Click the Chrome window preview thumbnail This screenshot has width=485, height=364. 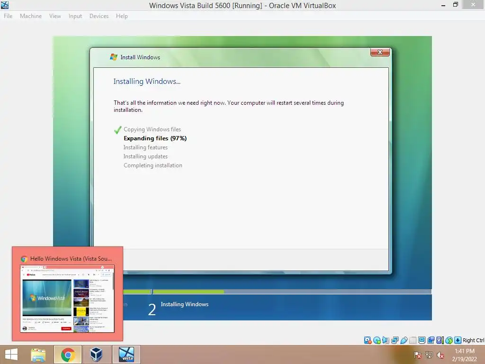pyautogui.click(x=67, y=299)
